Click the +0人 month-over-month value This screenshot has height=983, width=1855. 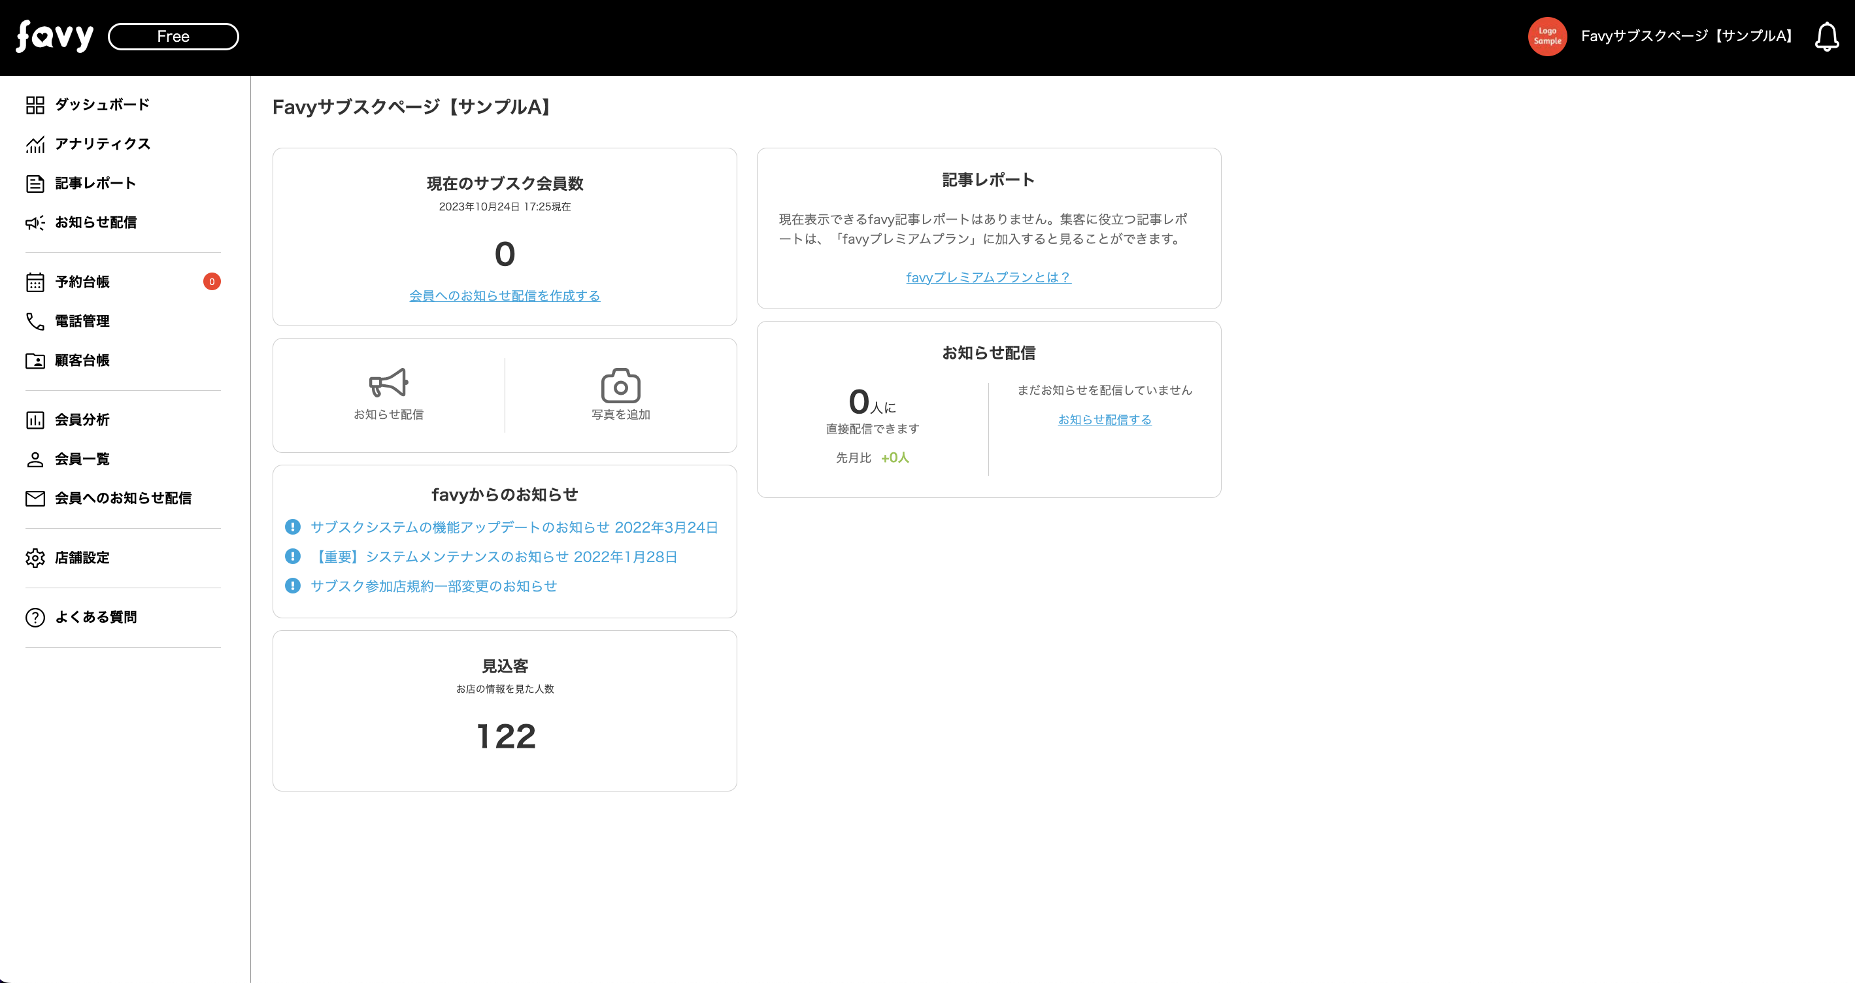coord(895,458)
